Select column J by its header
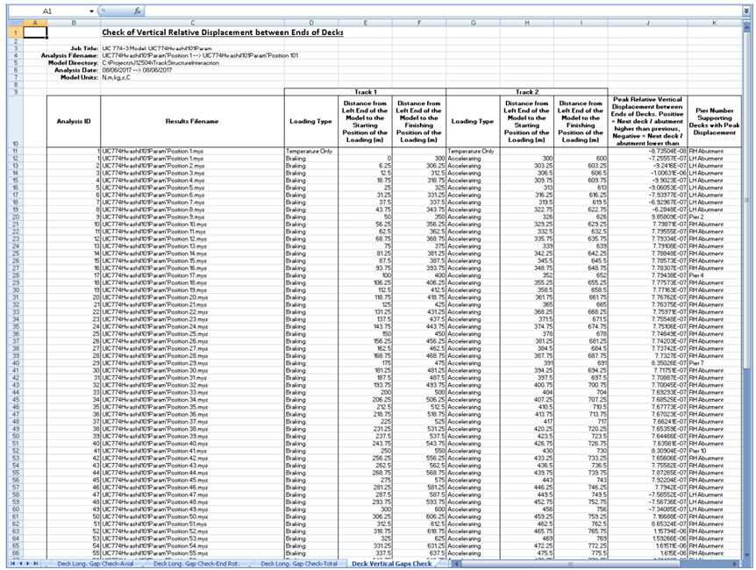The image size is (756, 570). click(x=647, y=22)
